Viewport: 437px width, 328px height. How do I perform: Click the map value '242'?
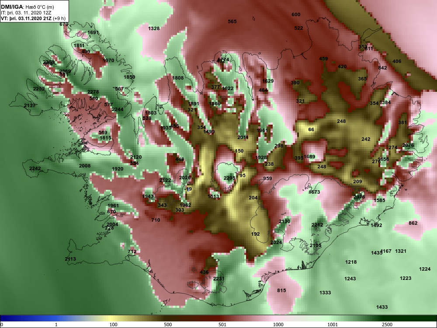[366, 139]
